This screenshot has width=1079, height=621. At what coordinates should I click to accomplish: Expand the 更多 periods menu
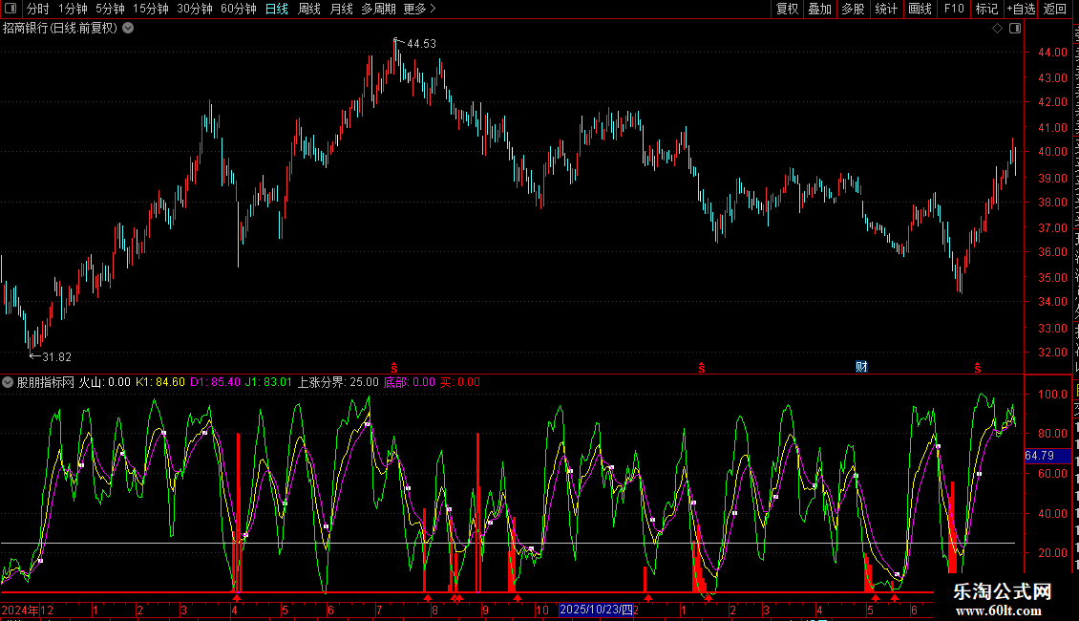[420, 9]
